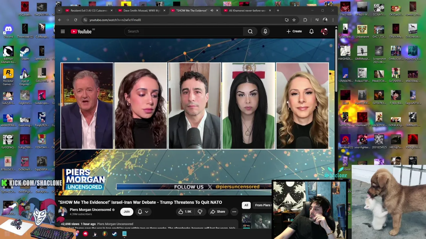The width and height of the screenshot is (426, 239).
Task: Click the Join channel button
Action: [x=126, y=211]
